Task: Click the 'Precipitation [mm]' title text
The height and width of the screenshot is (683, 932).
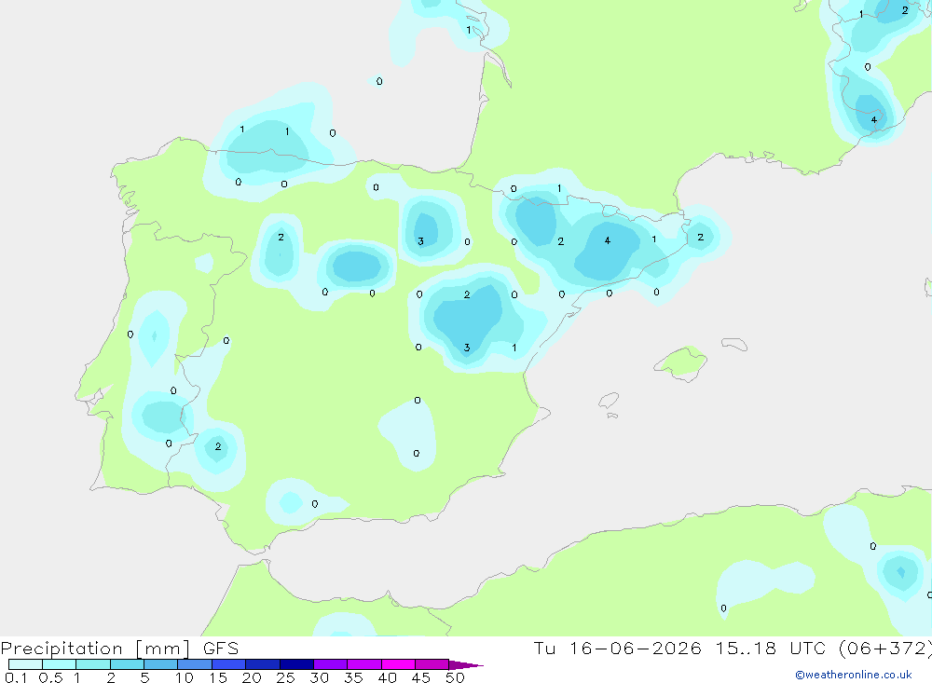Action: pyautogui.click(x=95, y=649)
